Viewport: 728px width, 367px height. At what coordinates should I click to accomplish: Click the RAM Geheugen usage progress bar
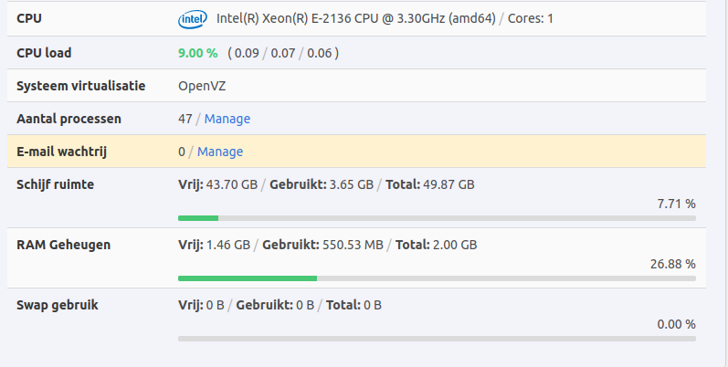tap(437, 278)
